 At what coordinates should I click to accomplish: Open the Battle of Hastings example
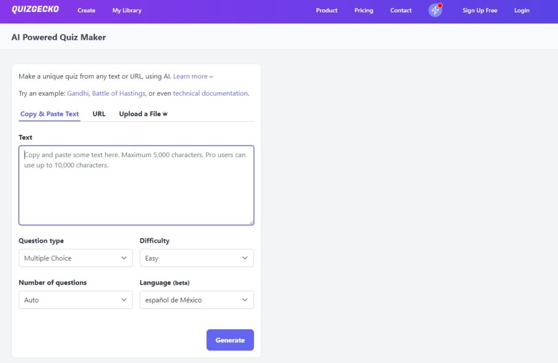click(x=118, y=94)
